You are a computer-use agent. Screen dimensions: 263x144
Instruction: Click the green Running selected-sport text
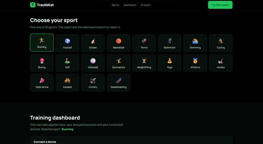point(68,129)
